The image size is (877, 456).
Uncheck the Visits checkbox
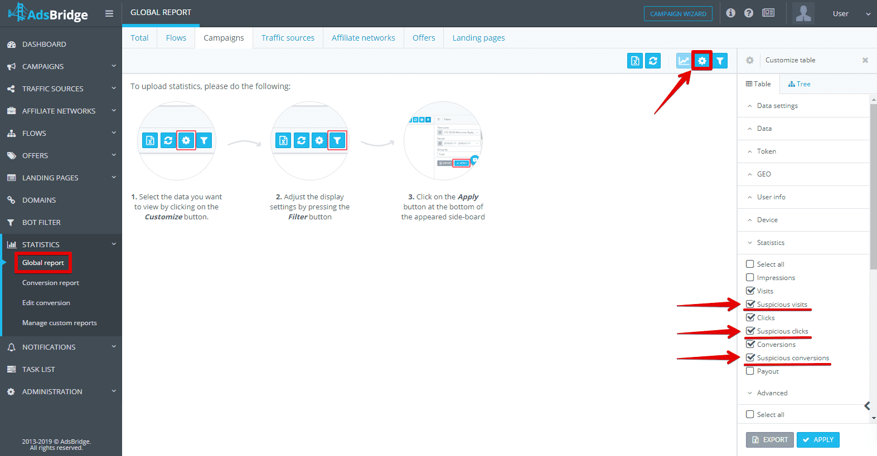(750, 291)
